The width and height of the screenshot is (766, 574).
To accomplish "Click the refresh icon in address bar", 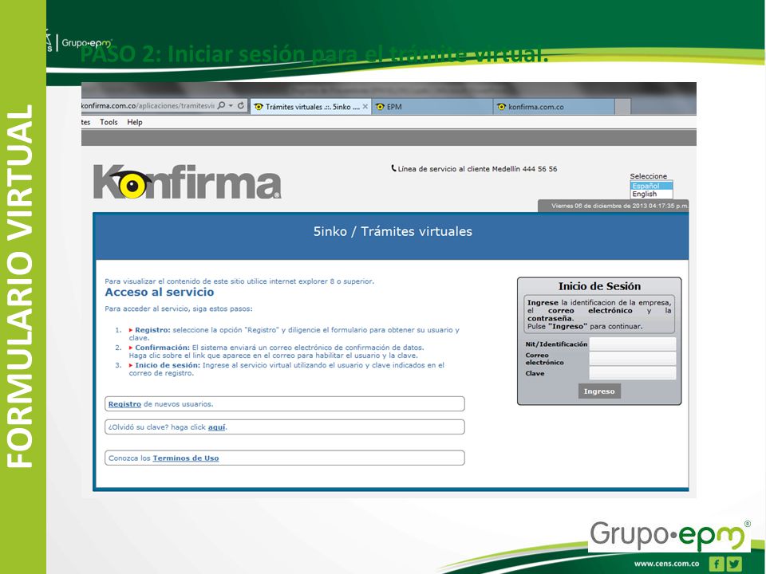I will tap(241, 105).
